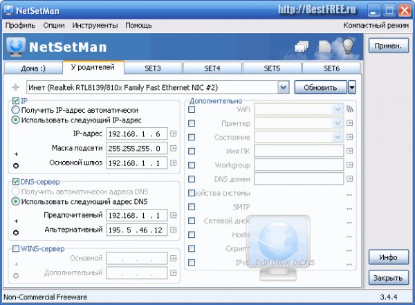The width and height of the screenshot is (415, 305).
Task: Enable the Workgroup checkbox
Action: point(192,165)
